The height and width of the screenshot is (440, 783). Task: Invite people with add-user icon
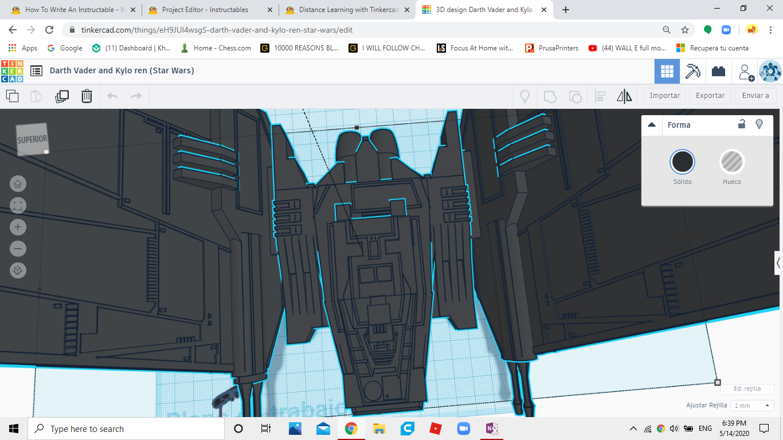pyautogui.click(x=746, y=72)
